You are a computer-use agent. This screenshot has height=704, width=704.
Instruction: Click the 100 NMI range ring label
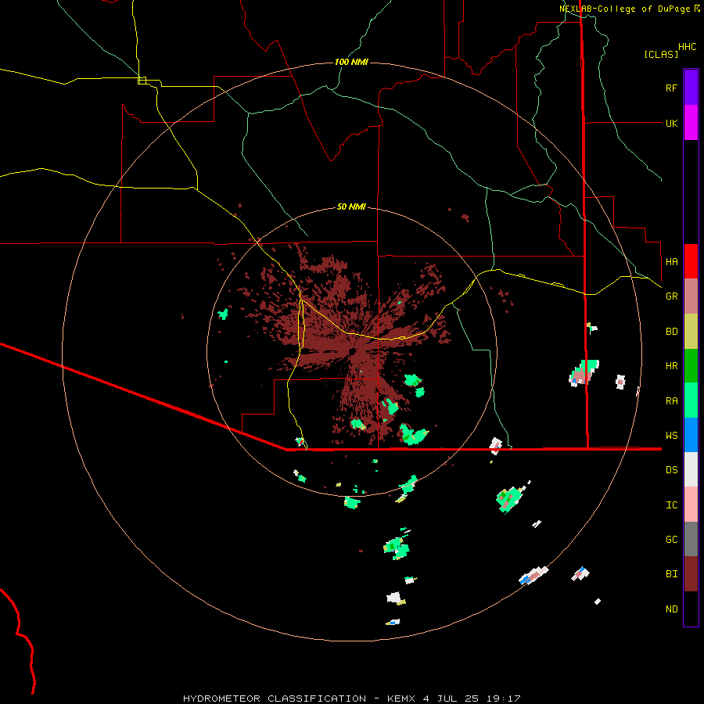[351, 62]
